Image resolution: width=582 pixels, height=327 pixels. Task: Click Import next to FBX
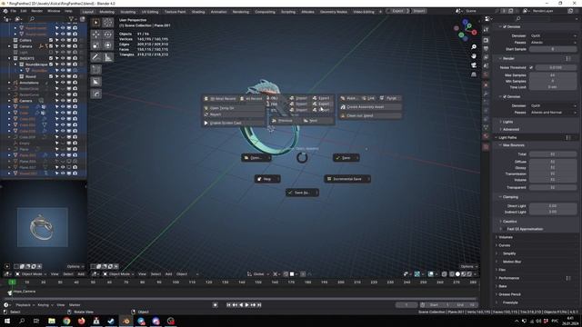(299, 104)
